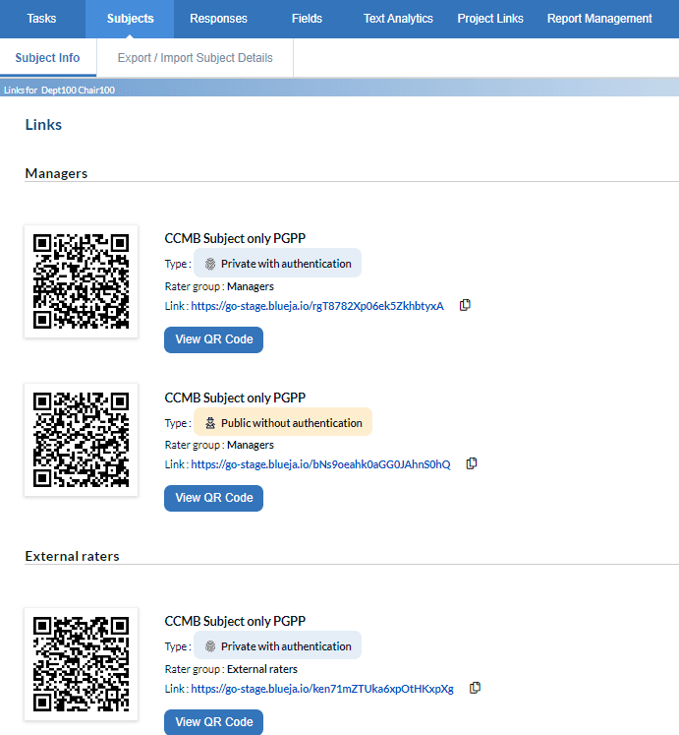
Task: Click fingerprint icon in External raters type badge
Action: pyautogui.click(x=210, y=646)
